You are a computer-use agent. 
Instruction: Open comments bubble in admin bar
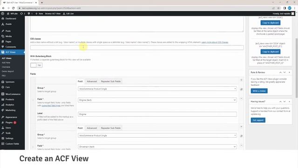point(30,14)
